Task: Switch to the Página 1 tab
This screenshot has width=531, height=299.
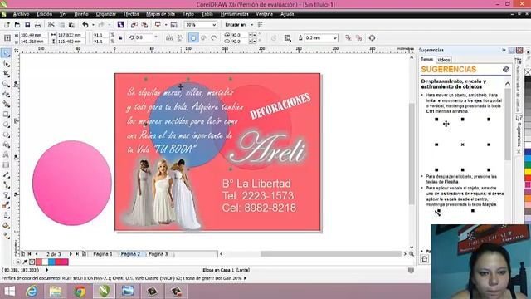Action: tap(103, 254)
